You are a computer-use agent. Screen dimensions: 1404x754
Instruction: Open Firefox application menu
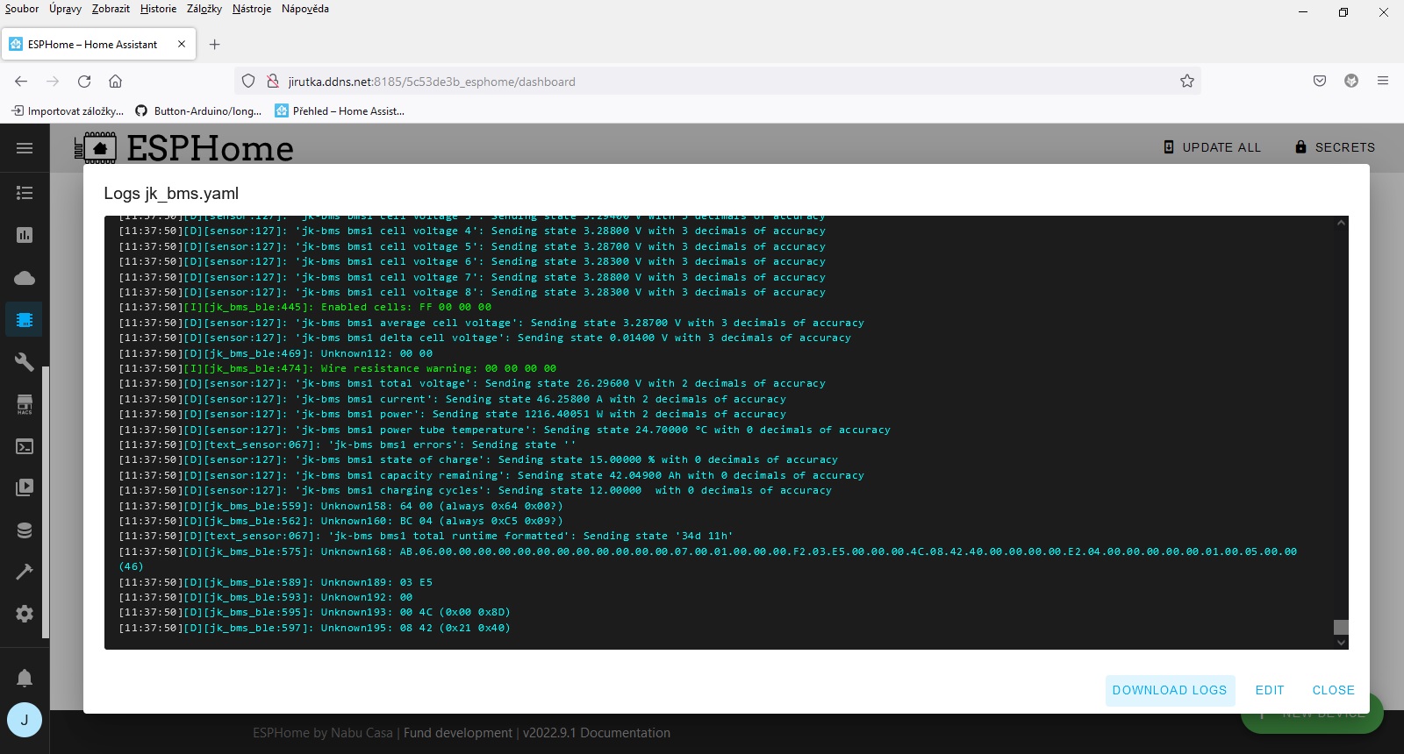[x=1383, y=82]
